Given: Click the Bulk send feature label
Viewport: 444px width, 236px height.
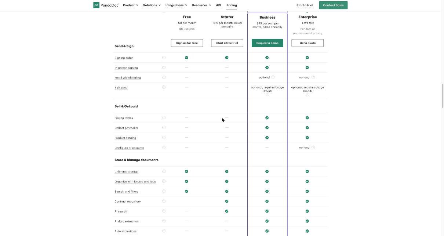Looking at the screenshot, I should tap(121, 87).
